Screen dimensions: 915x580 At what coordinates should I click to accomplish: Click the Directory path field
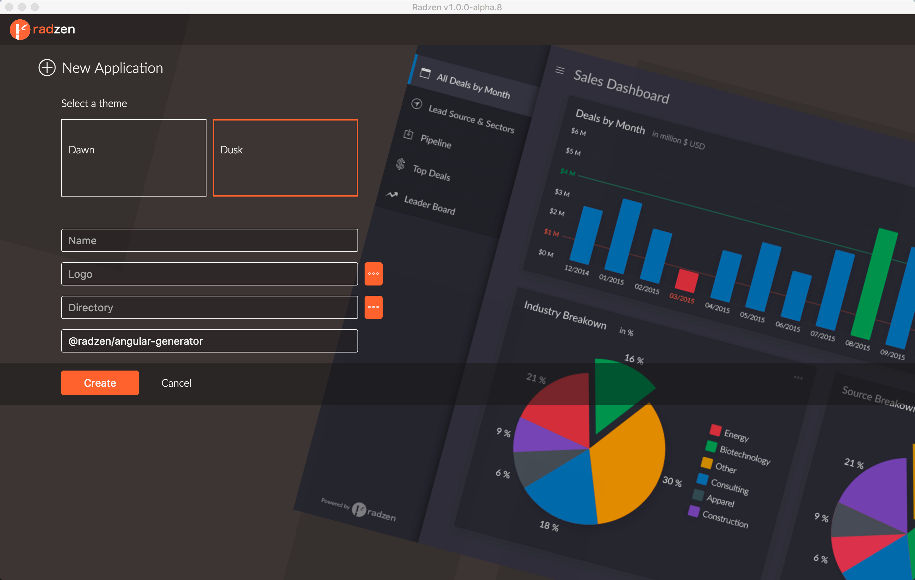(x=209, y=307)
